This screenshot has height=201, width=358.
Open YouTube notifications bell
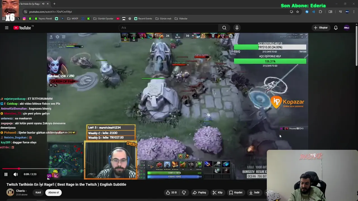tap(336, 28)
